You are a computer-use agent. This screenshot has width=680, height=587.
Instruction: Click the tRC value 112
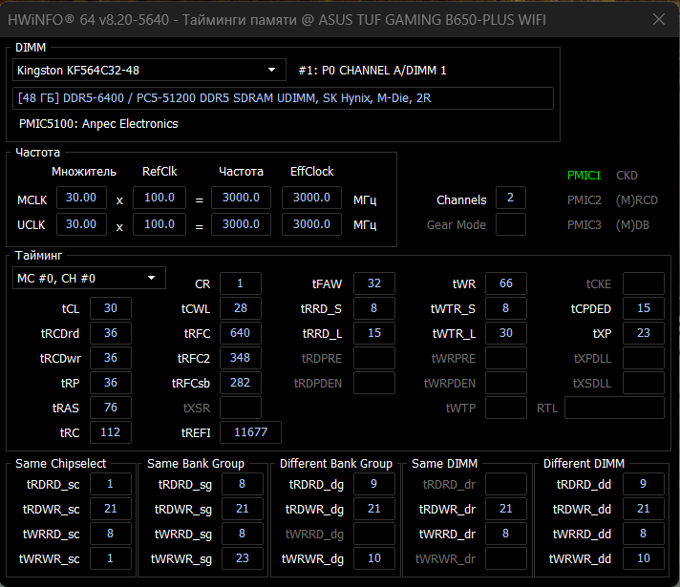(111, 432)
